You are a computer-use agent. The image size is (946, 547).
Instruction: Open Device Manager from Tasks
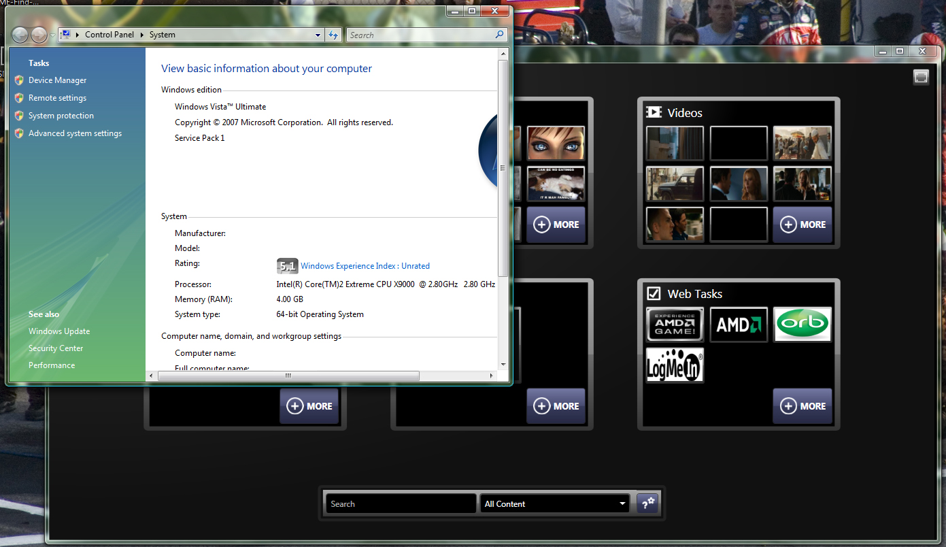click(x=57, y=80)
